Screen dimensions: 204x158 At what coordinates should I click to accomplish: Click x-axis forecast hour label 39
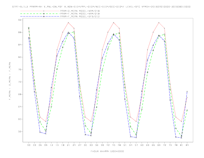(102, 145)
